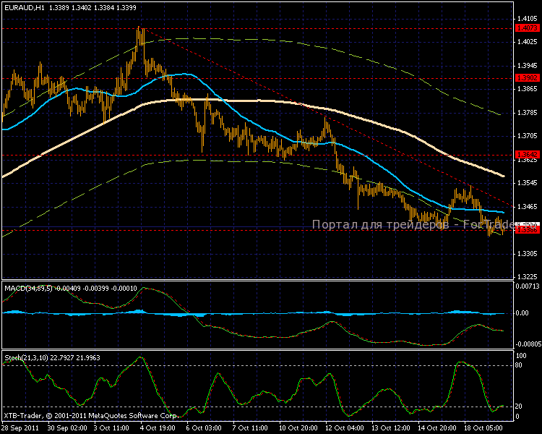The height and width of the screenshot is (434, 542).
Task: Select the red 1.3642 price level tag
Action: 525,154
